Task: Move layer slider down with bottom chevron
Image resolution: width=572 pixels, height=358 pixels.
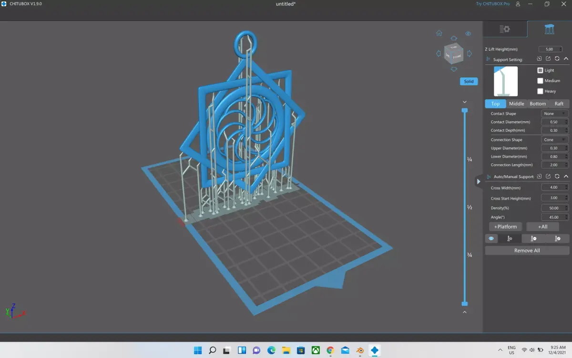Action: (465, 312)
